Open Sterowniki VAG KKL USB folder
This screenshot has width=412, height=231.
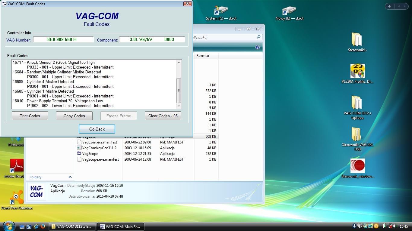tap(357, 139)
